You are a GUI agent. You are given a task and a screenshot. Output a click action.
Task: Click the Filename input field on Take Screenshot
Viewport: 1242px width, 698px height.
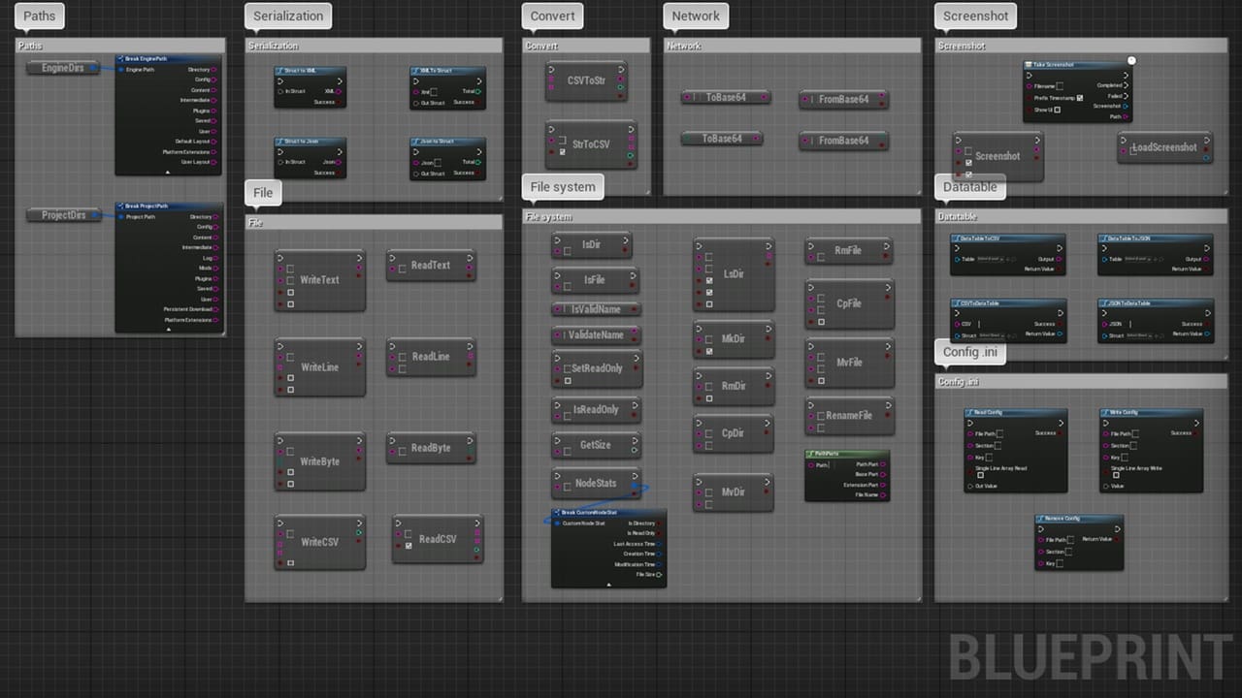click(1060, 86)
